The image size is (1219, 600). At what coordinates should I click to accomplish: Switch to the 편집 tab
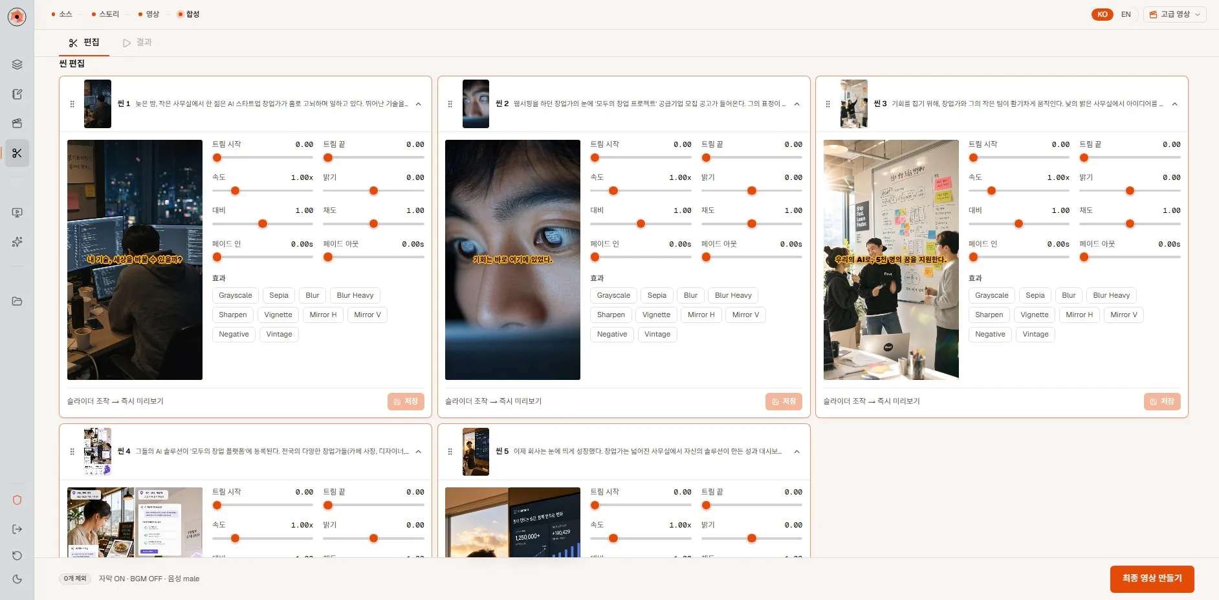pyautogui.click(x=84, y=43)
